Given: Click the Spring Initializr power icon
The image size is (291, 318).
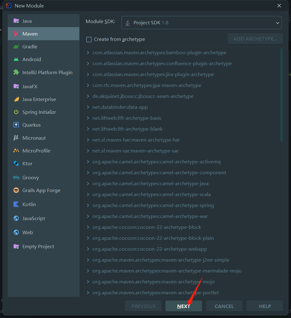Looking at the screenshot, I should pyautogui.click(x=16, y=112).
